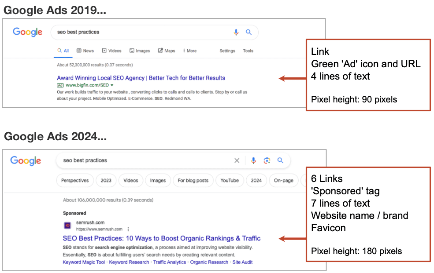
Task: Expand the dropdown arrow after www.bigfin.com/SEO
Action: coord(112,85)
